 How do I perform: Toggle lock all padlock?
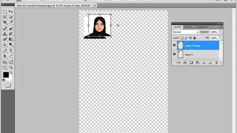click(195, 38)
